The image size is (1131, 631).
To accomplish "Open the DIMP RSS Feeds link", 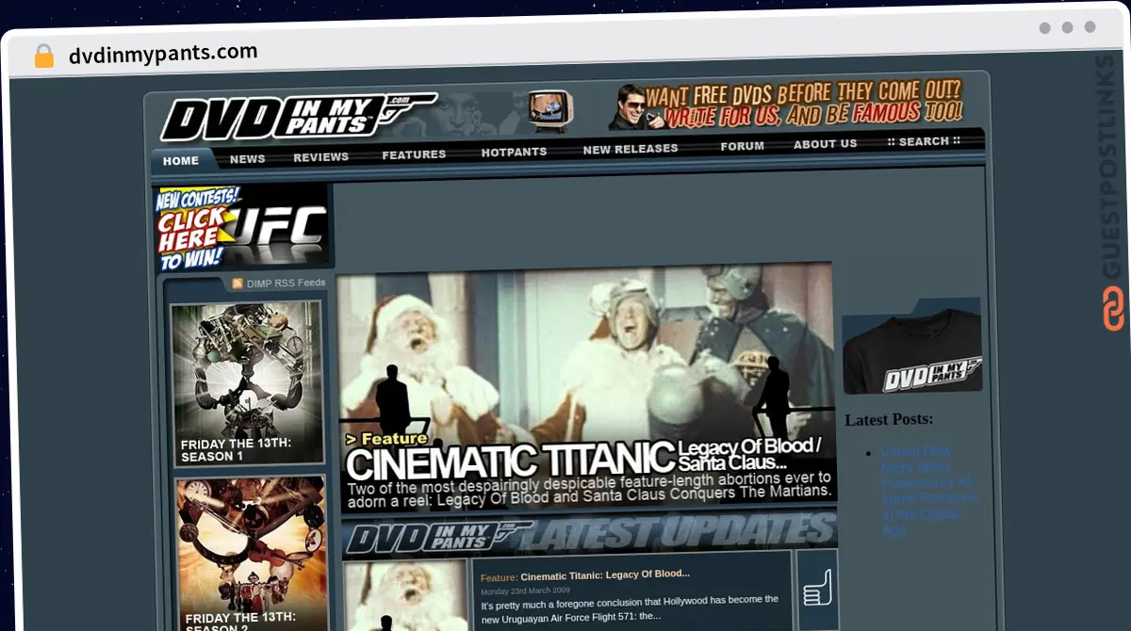I will pyautogui.click(x=287, y=283).
